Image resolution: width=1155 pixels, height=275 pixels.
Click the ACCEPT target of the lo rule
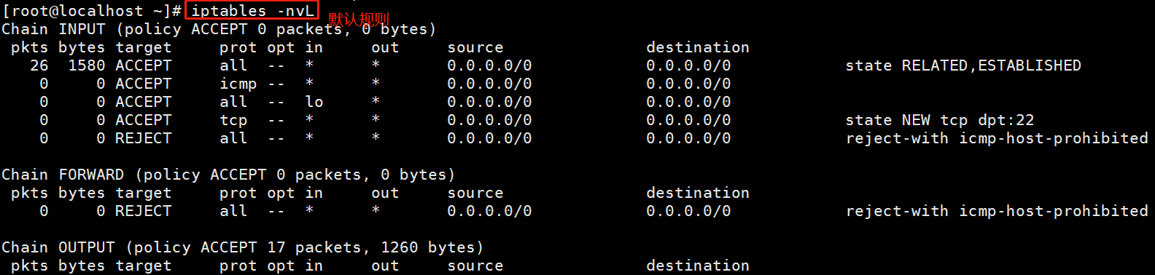coord(144,102)
